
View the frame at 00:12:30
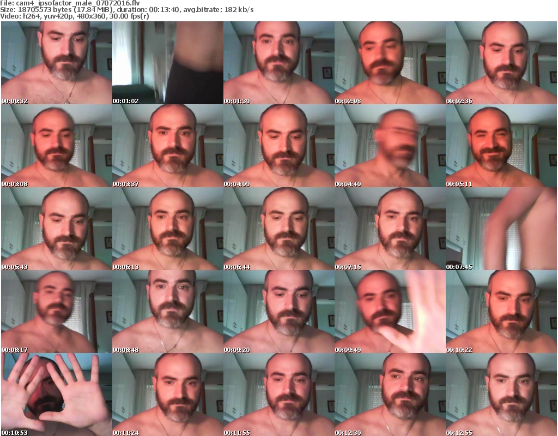pyautogui.click(x=390, y=395)
